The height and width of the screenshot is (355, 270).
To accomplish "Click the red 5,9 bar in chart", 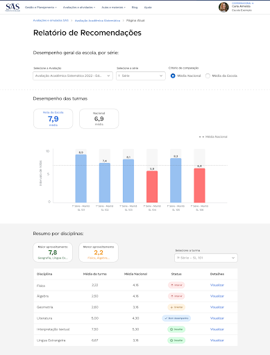I will [152, 187].
